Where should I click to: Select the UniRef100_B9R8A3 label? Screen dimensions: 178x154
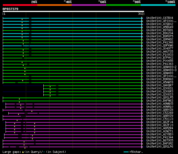pyautogui.click(x=160, y=79)
